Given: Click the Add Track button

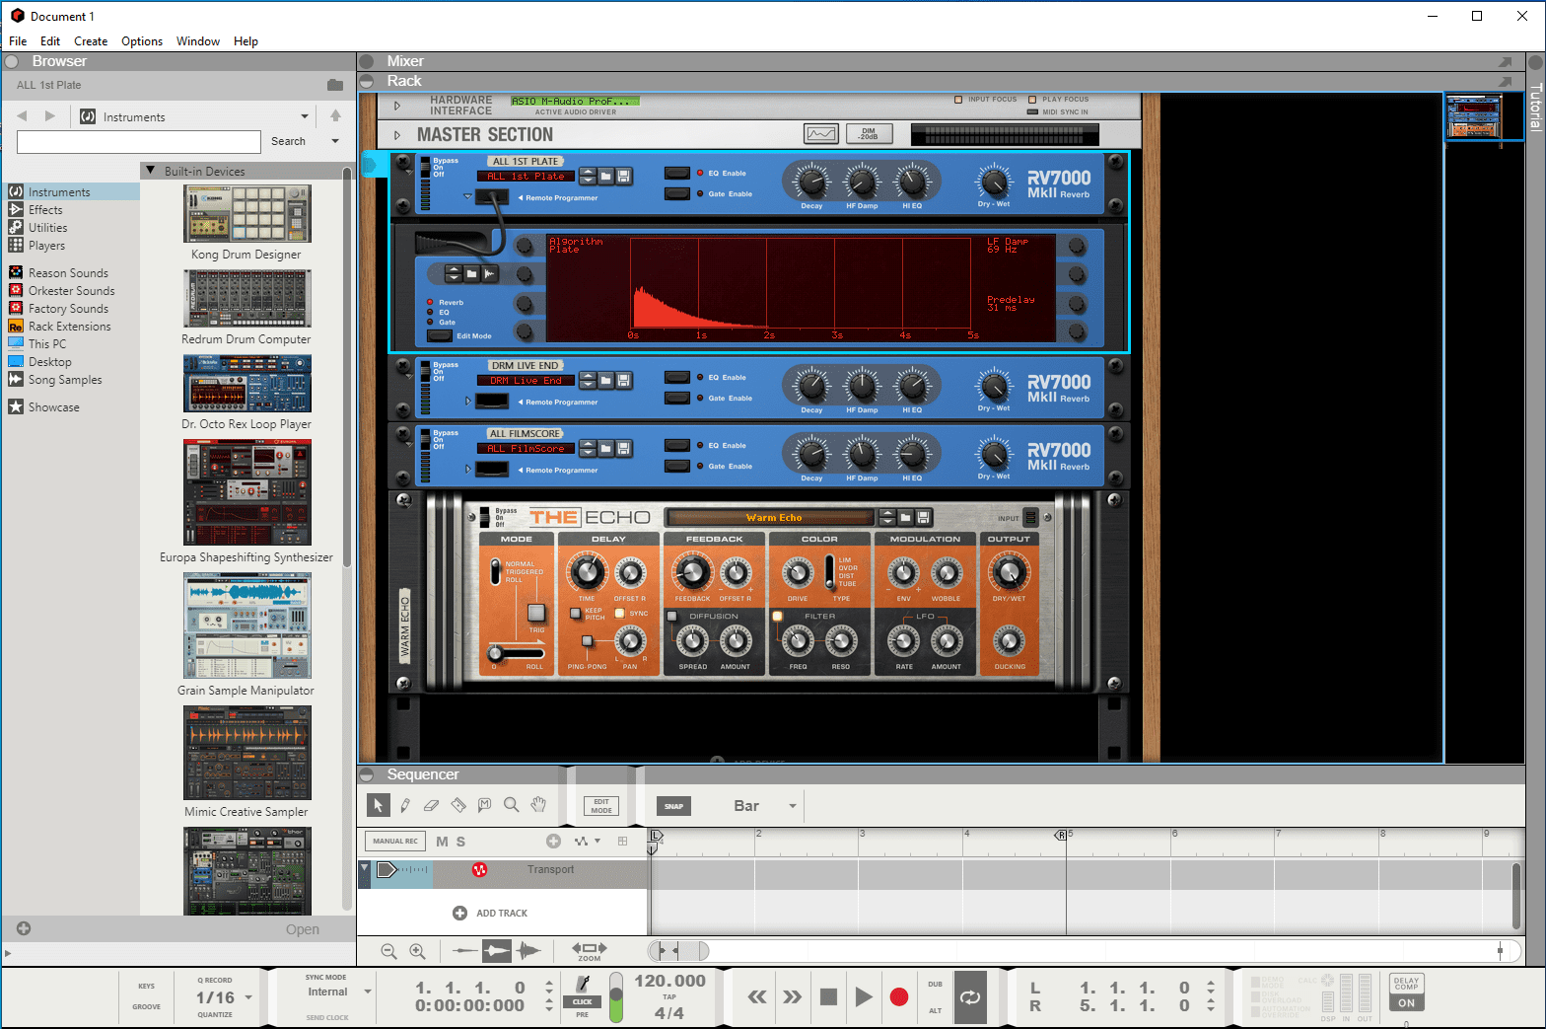Looking at the screenshot, I should (x=490, y=914).
